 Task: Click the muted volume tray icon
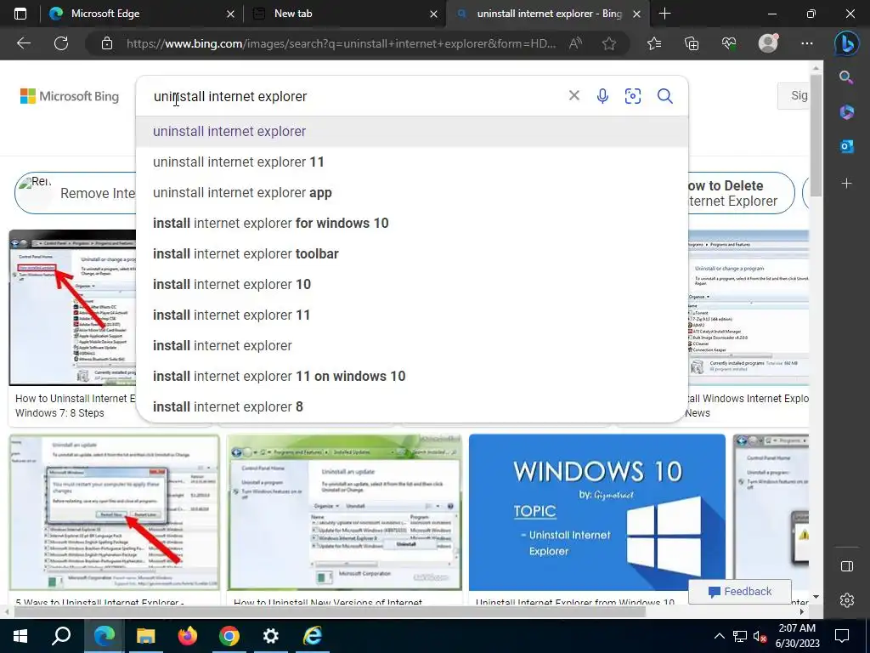click(x=760, y=636)
